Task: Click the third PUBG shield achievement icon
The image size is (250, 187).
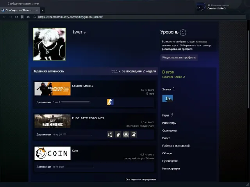Action: click(126, 134)
